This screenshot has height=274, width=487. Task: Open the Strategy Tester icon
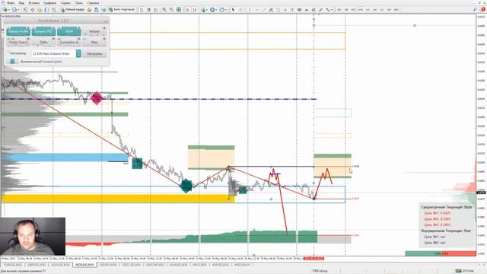tap(54, 10)
